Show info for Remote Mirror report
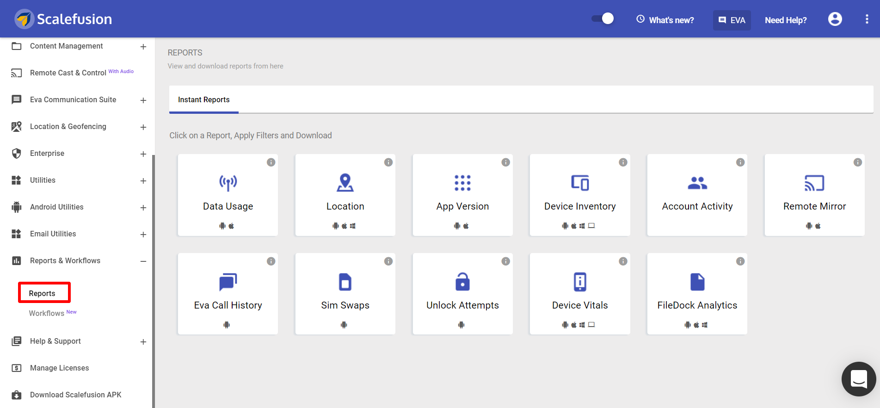Image resolution: width=880 pixels, height=408 pixels. (858, 162)
